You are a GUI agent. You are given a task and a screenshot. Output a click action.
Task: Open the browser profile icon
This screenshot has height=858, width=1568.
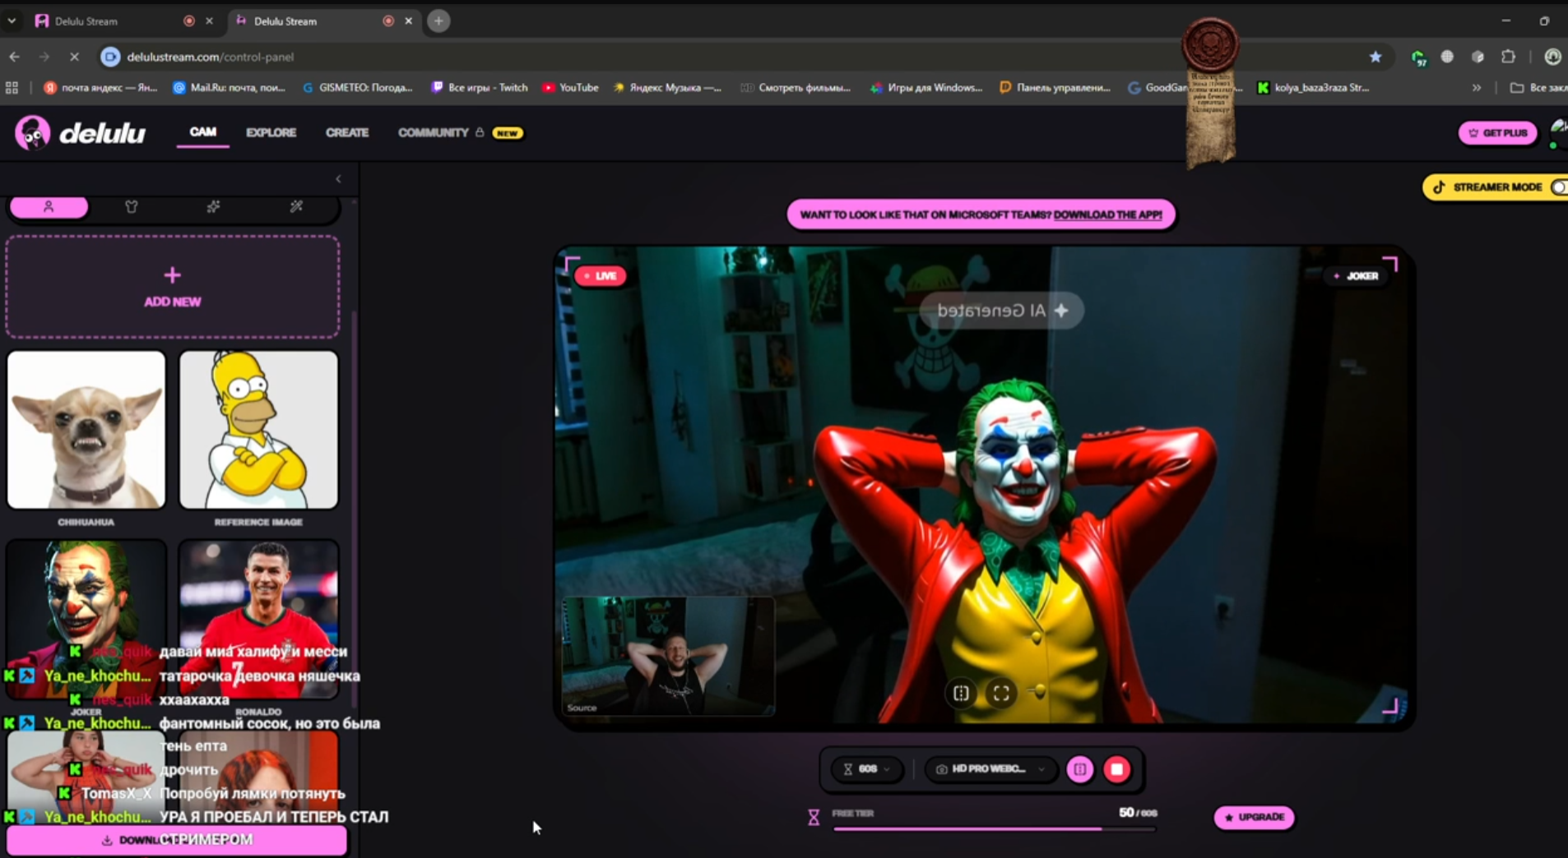point(1552,57)
